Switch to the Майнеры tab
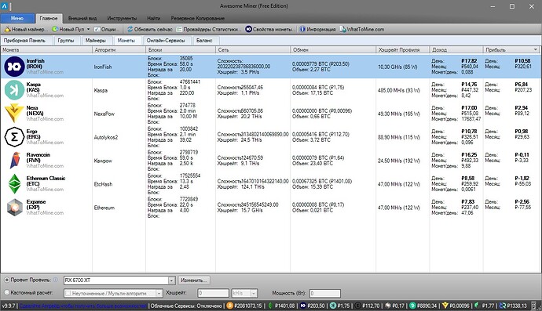 click(96, 40)
